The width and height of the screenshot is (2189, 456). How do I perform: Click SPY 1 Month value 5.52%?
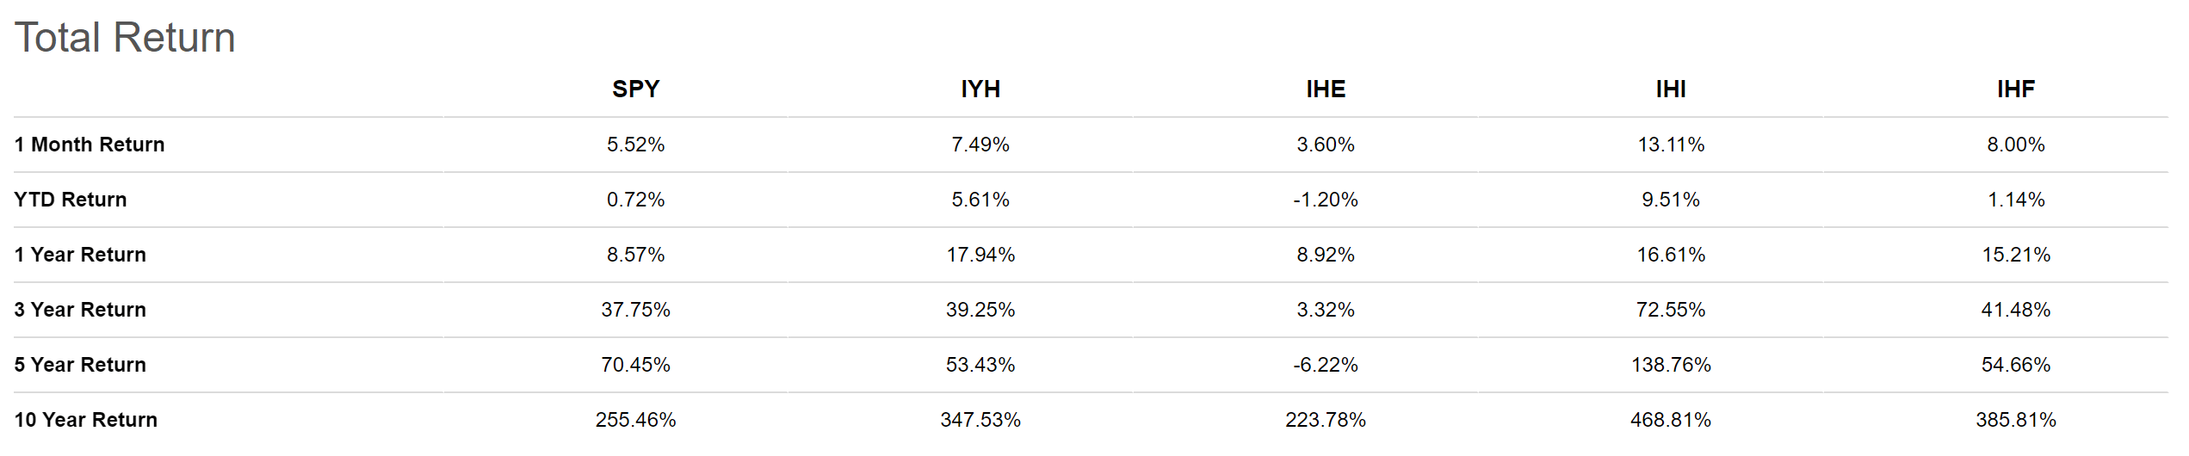pyautogui.click(x=635, y=145)
